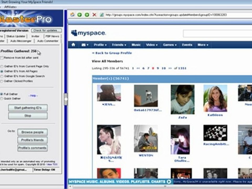Select Gather ID's from All Pages
The height and width of the screenshot is (189, 252).
(x=2, y=71)
